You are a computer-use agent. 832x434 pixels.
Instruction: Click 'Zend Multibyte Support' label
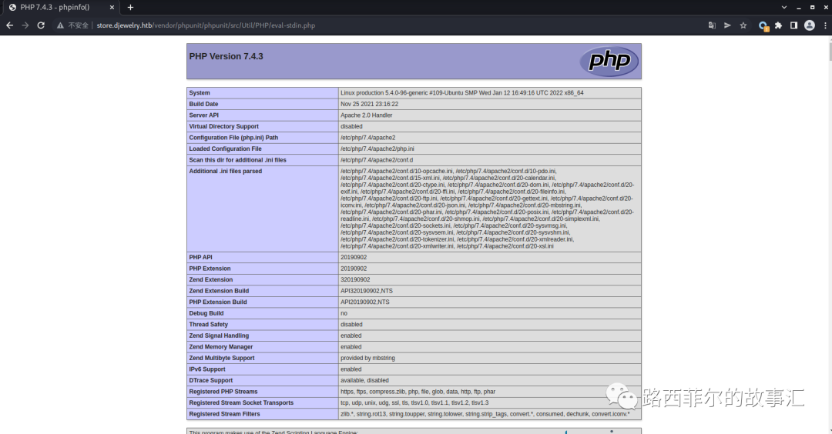(222, 358)
